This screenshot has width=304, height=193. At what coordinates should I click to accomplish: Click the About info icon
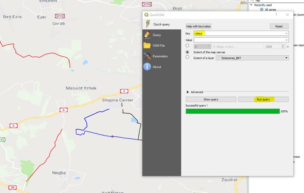[x=147, y=67]
